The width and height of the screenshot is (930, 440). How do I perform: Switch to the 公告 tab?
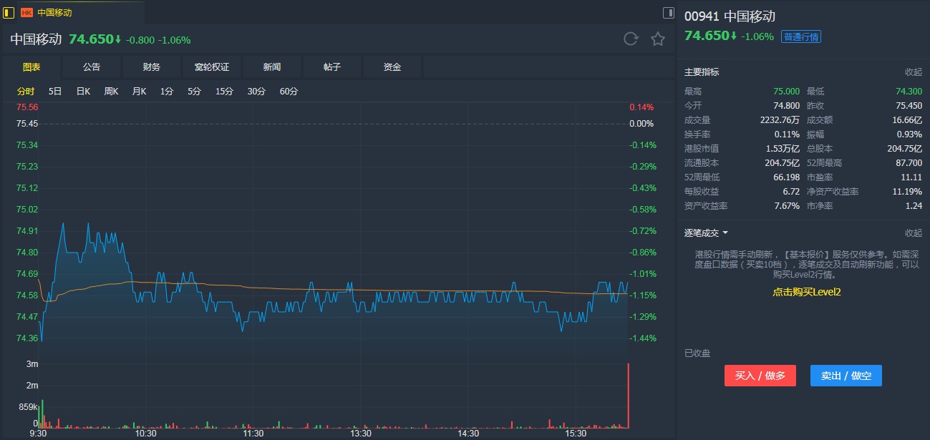[92, 67]
